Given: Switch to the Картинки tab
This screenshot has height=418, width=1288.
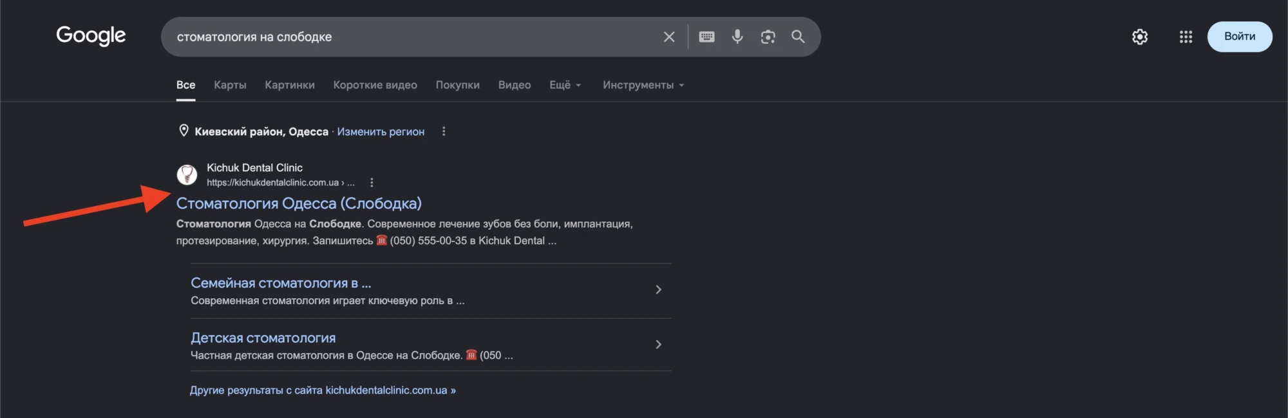Looking at the screenshot, I should pos(290,85).
